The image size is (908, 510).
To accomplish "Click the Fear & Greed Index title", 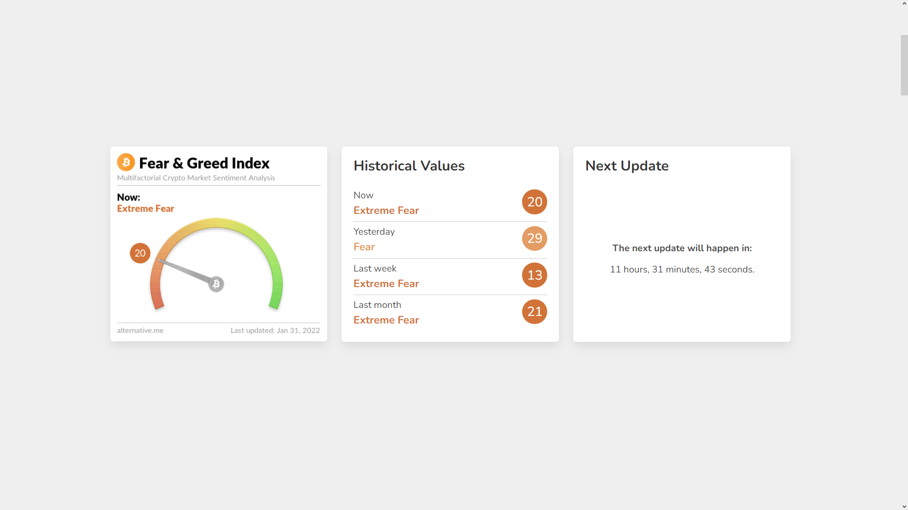I will pos(204,163).
